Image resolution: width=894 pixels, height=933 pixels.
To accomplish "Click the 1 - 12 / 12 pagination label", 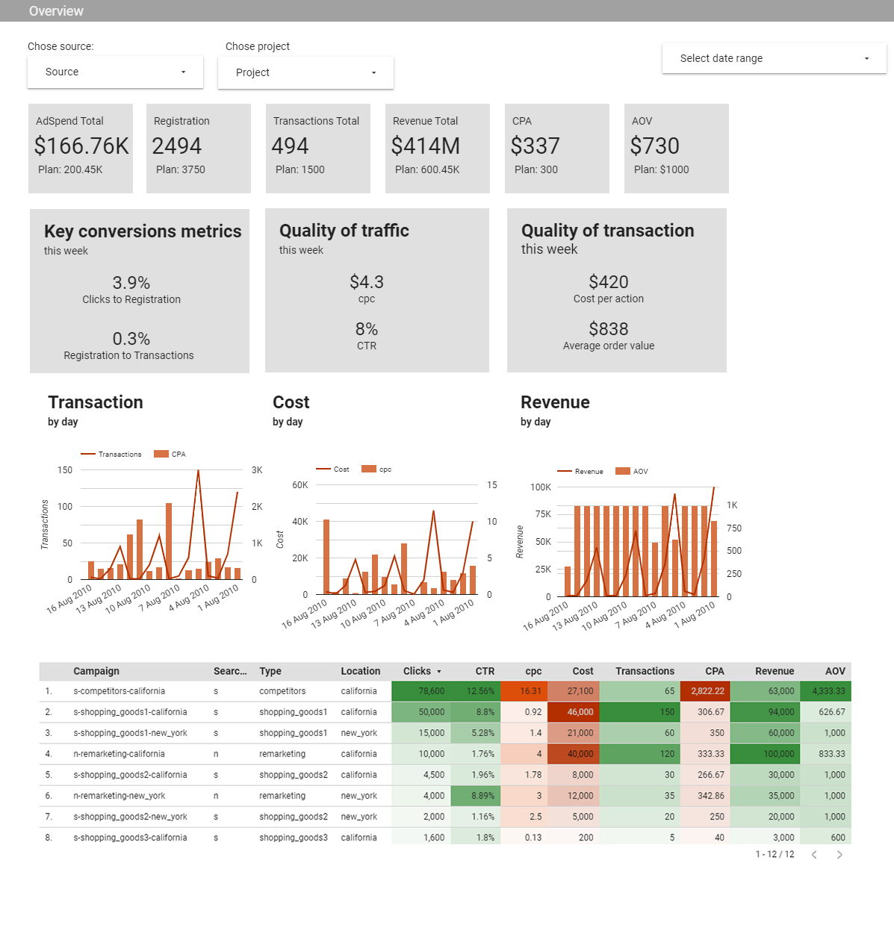I will 775,855.
